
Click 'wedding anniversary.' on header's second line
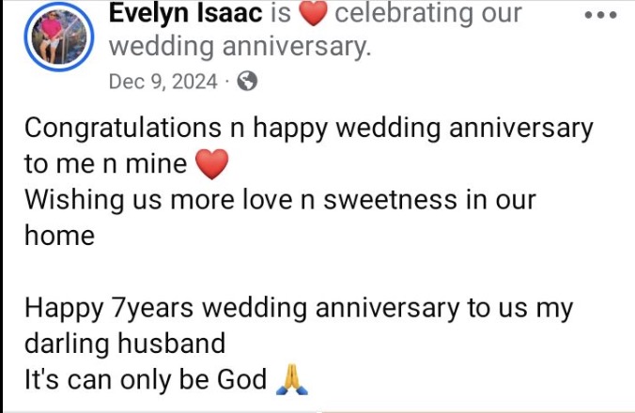(240, 46)
